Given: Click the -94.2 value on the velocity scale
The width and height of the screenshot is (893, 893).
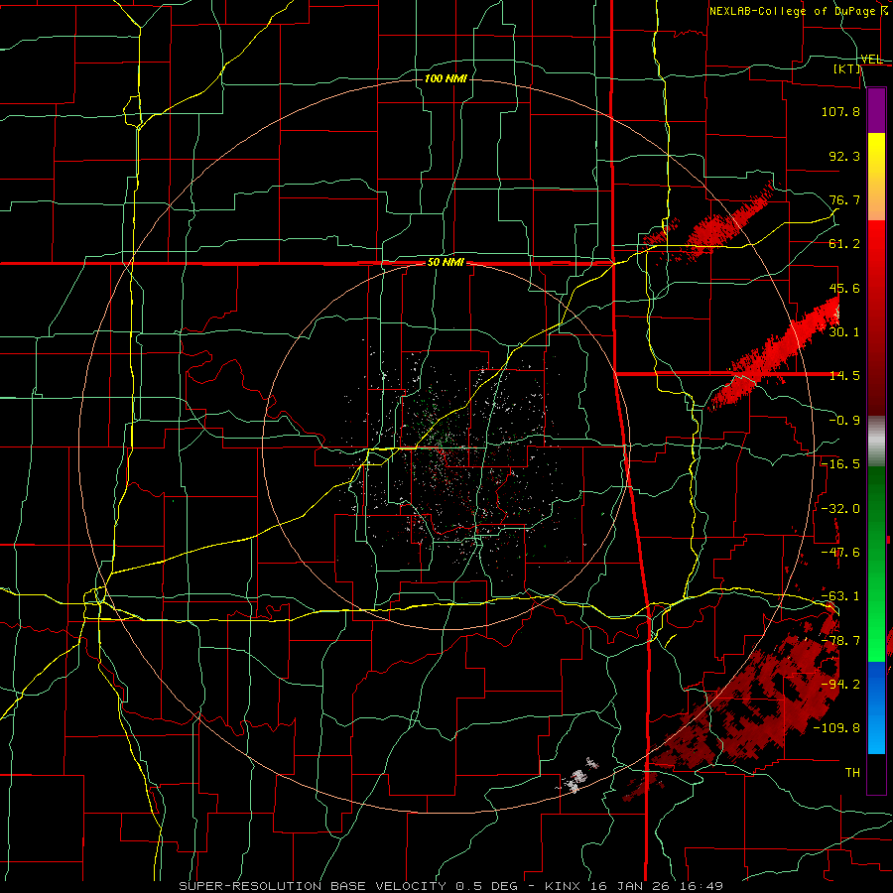Looking at the screenshot, I should pos(840,685).
